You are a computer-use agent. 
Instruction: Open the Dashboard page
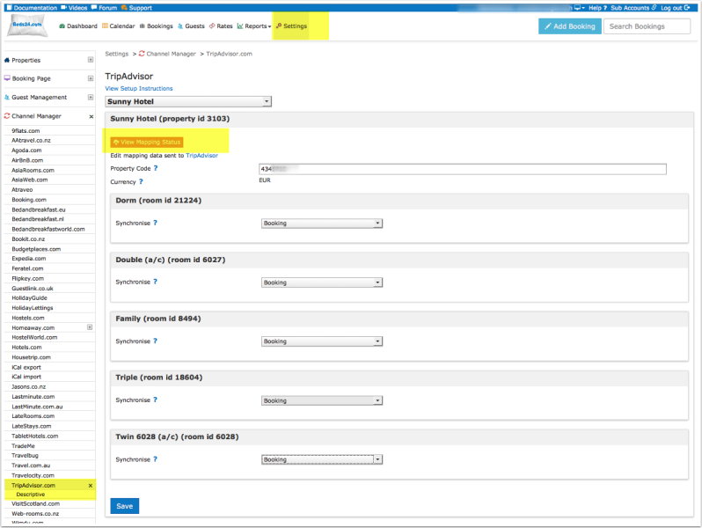78,26
